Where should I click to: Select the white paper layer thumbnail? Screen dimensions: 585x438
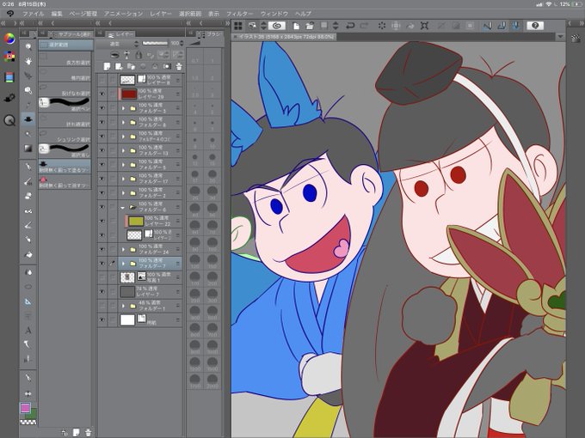coord(127,320)
